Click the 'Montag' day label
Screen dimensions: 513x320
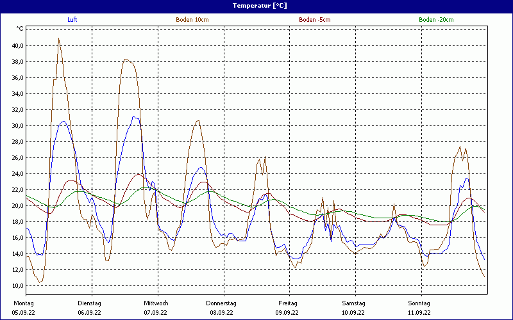tap(24, 303)
